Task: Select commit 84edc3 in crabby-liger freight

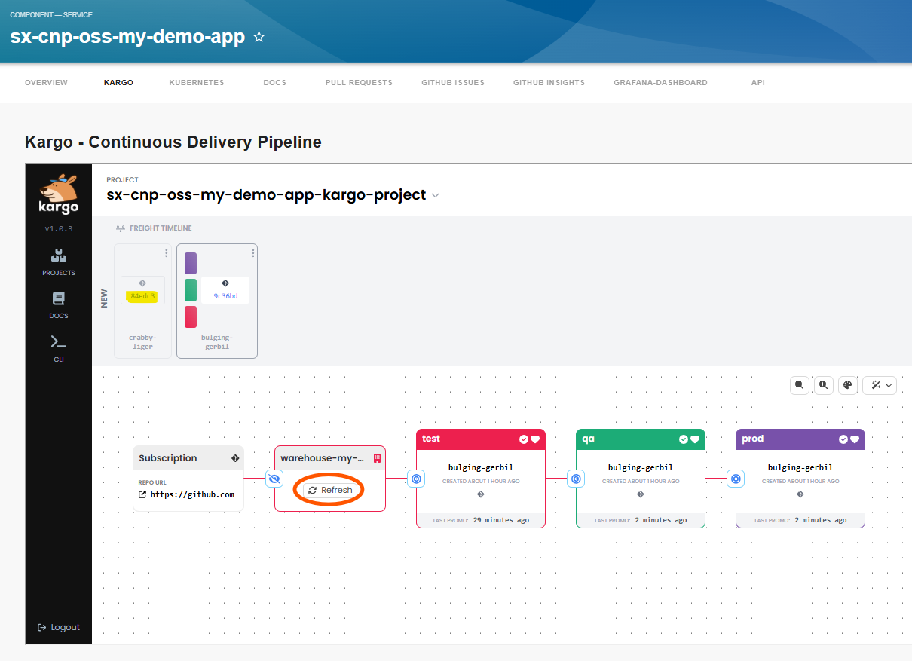Action: coord(142,296)
